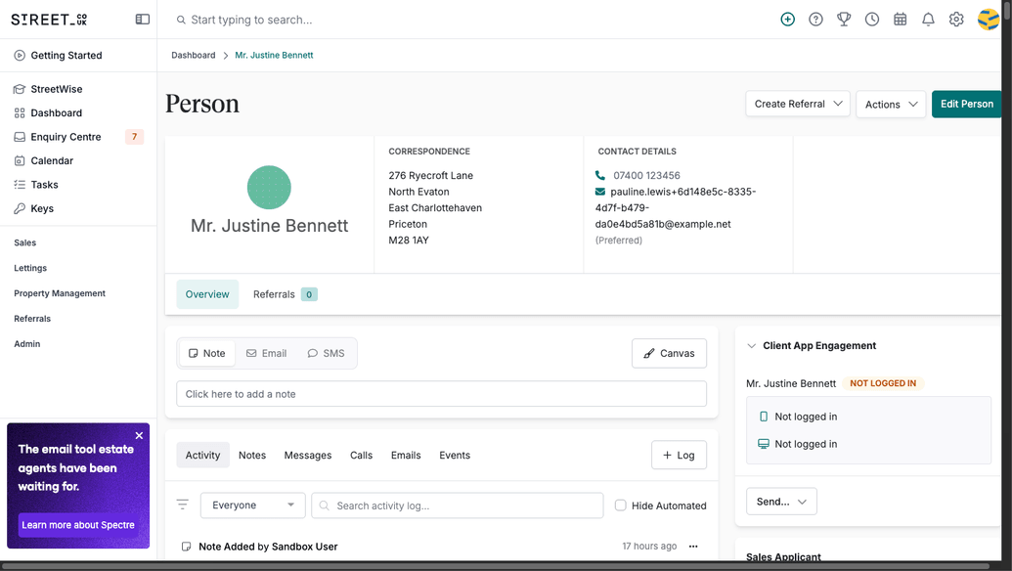Tick the Hide Automated checkbox
The height and width of the screenshot is (571, 1012).
[620, 505]
